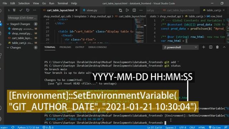Commit staged changes with checkmark icon
The height and width of the screenshot is (129, 229).
click(21, 10)
